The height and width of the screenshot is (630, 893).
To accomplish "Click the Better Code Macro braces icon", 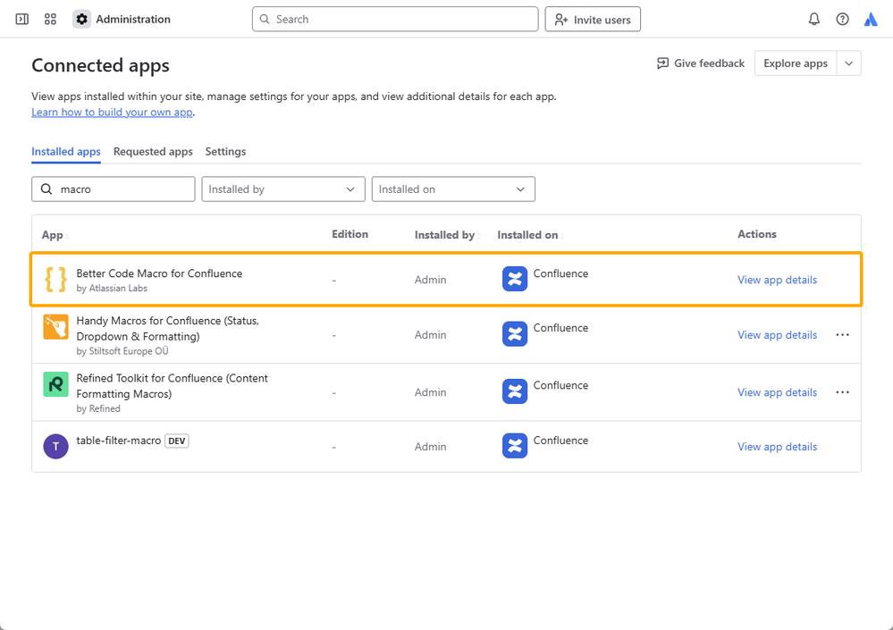I will click(x=55, y=280).
